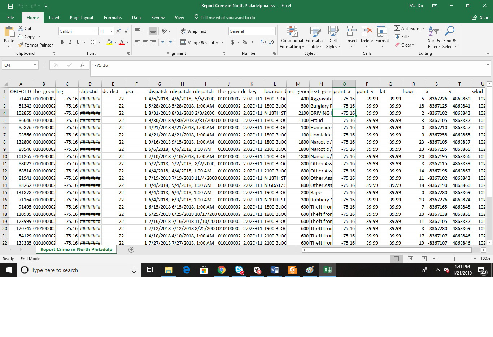Open the font color dropdown arrow
The height and width of the screenshot is (337, 493).
tap(127, 42)
